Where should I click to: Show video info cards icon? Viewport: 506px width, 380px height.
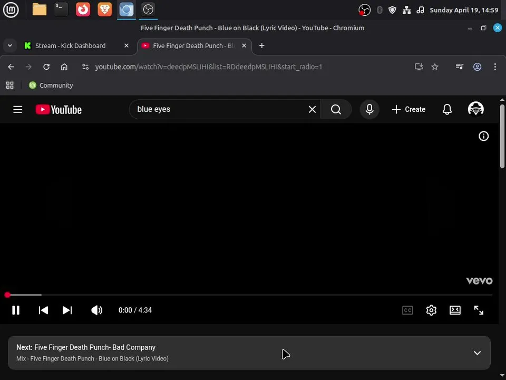pos(483,136)
